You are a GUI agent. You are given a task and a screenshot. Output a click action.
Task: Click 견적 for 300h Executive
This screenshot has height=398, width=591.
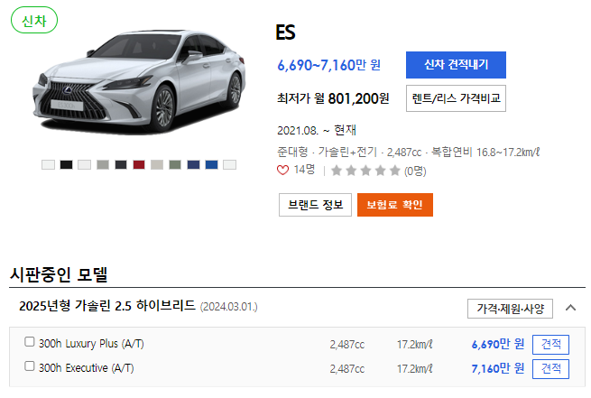tap(550, 369)
